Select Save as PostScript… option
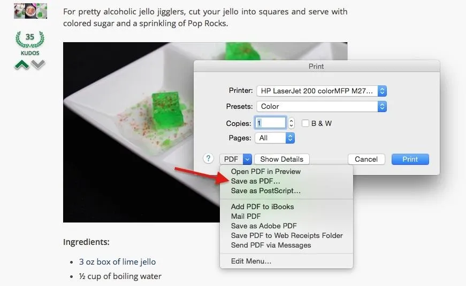Screen dimensions: 466x286 click(x=266, y=190)
